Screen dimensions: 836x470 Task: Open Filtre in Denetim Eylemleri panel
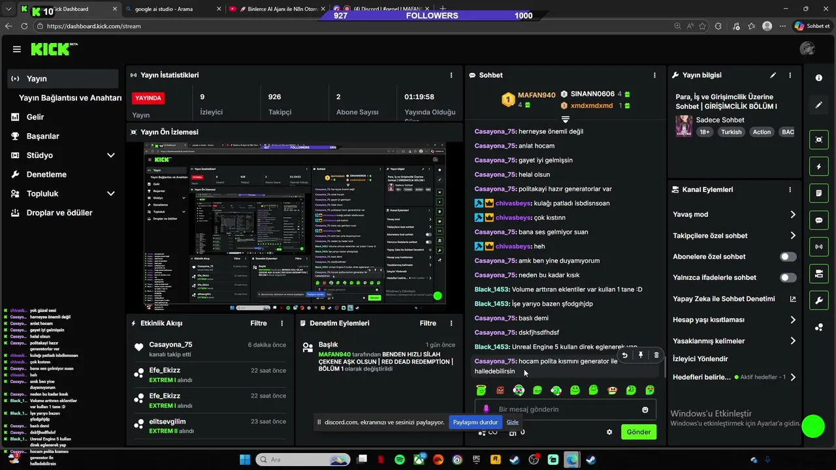point(428,323)
